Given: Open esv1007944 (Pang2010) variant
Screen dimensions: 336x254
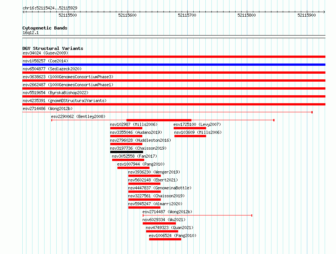Looking at the screenshot, I should click(x=141, y=164).
